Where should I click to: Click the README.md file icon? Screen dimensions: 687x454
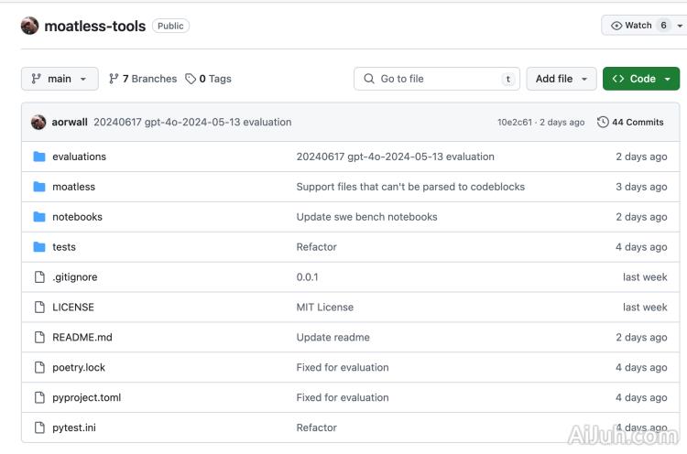[39, 337]
